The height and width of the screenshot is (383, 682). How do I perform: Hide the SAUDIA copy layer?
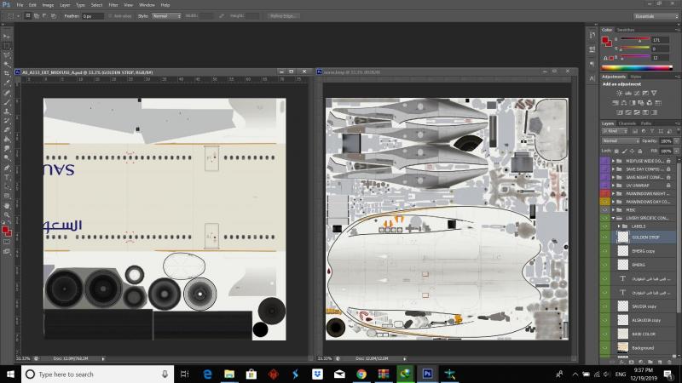(x=604, y=306)
